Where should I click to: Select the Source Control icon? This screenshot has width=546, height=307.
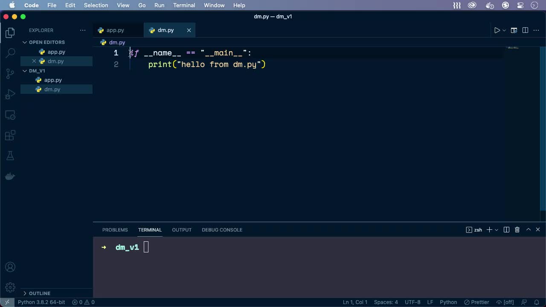click(x=10, y=73)
